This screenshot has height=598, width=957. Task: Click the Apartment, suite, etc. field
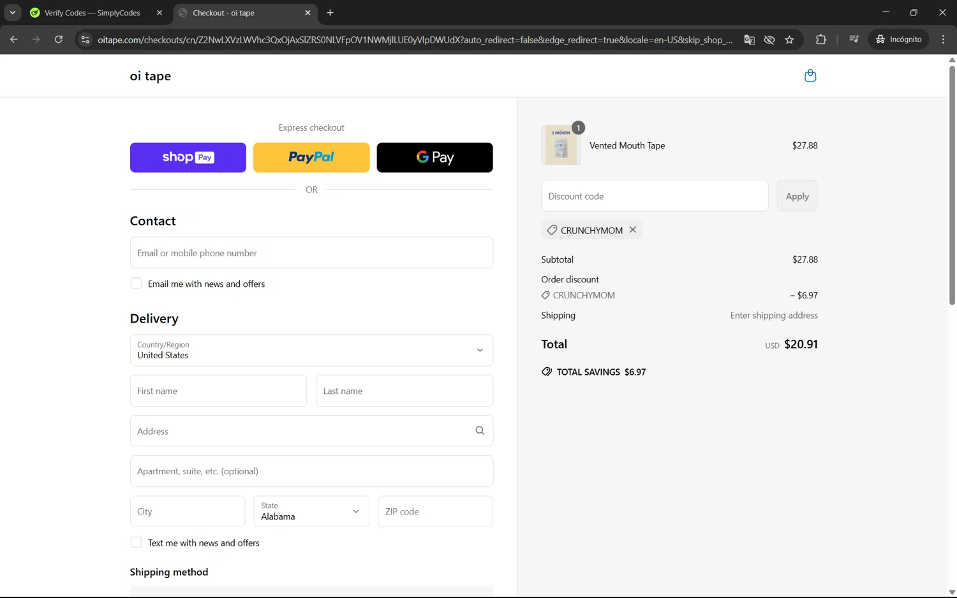click(311, 471)
